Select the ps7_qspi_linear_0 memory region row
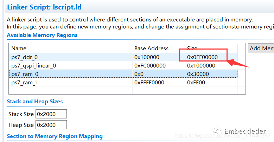The height and width of the screenshot is (142, 274). pyautogui.click(x=123, y=66)
